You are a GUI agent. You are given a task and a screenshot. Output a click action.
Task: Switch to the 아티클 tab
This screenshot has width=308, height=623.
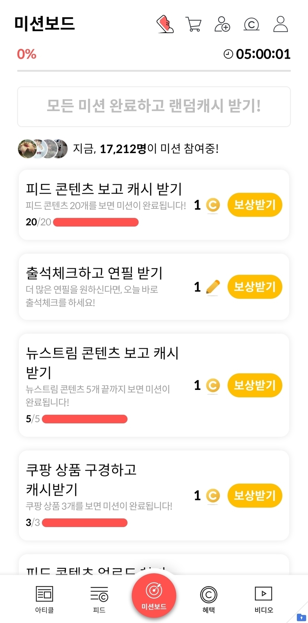[x=45, y=598]
